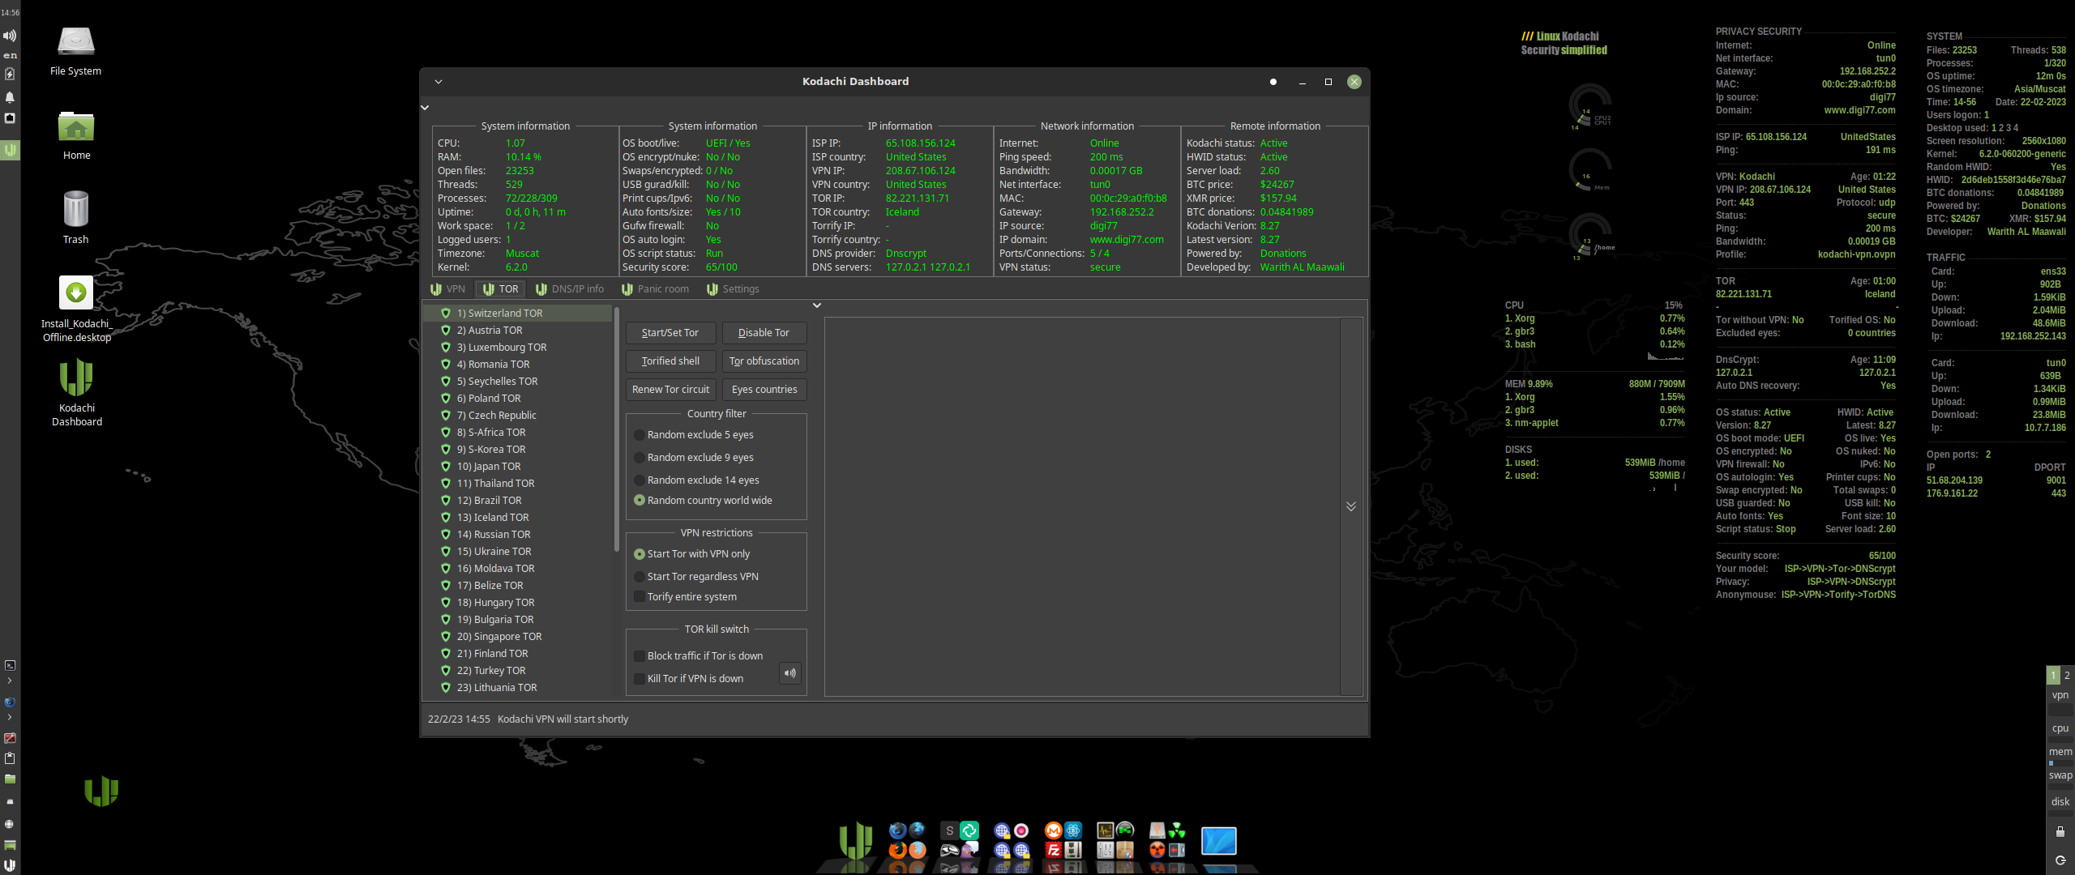Click the green radiation trefoil icon in the dock
2075x875 pixels.
pos(1177,830)
